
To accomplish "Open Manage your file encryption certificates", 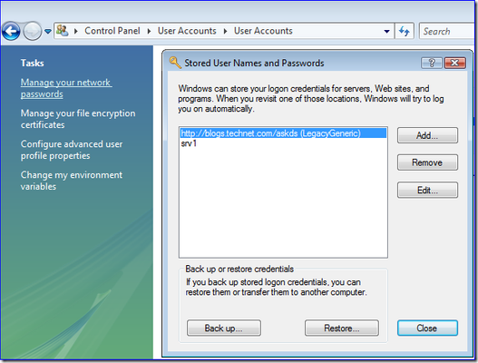I will 78,119.
